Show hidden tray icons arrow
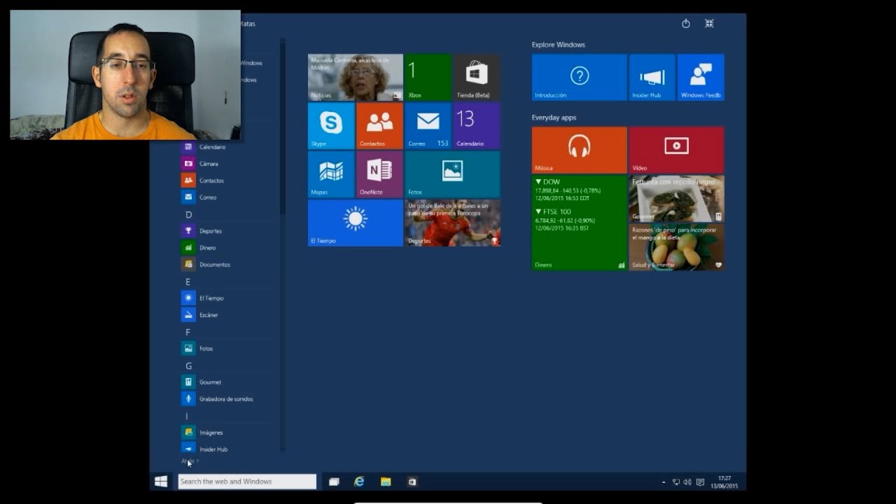The width and height of the screenshot is (896, 504). click(664, 482)
